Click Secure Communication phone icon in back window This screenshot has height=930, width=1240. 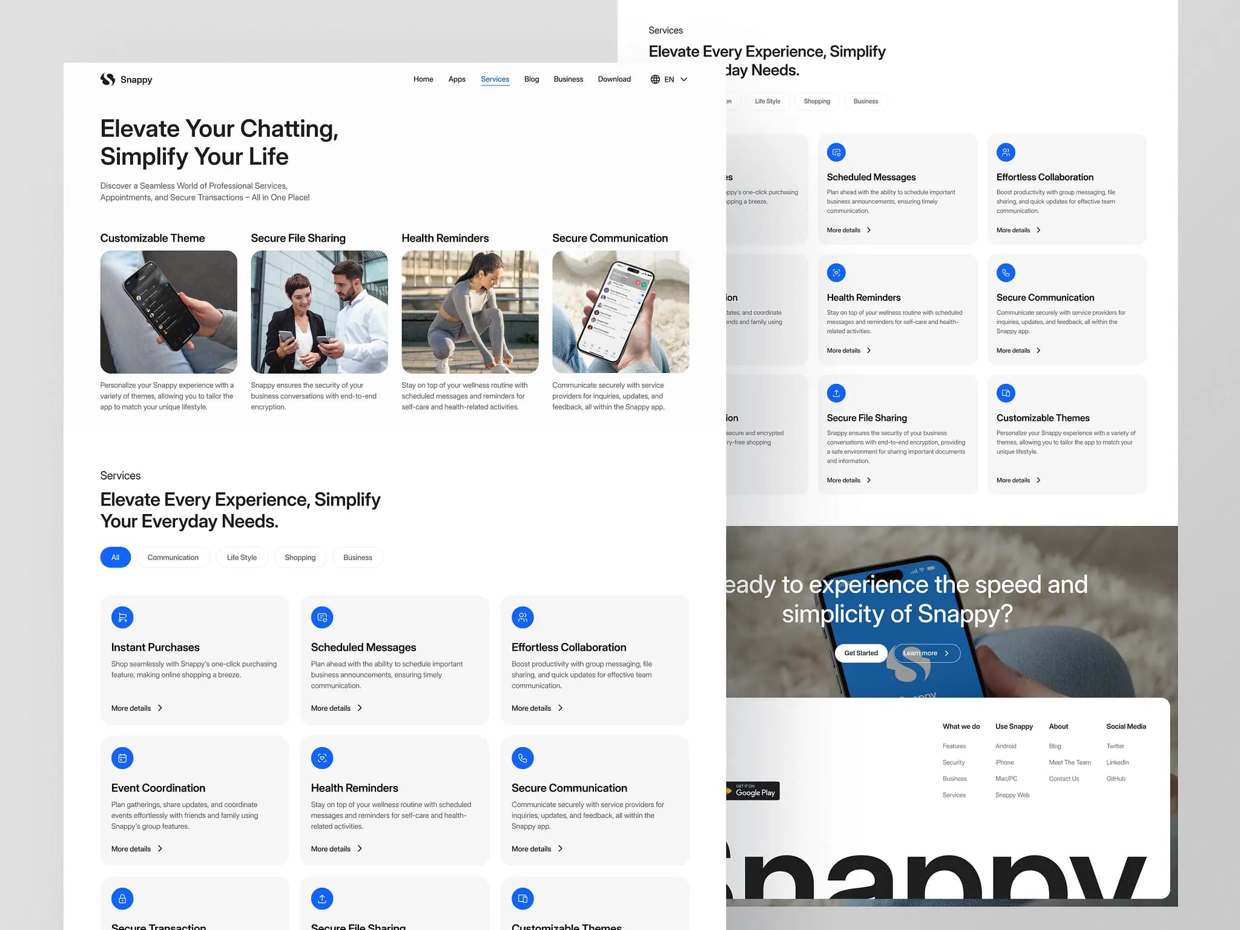tap(1006, 273)
